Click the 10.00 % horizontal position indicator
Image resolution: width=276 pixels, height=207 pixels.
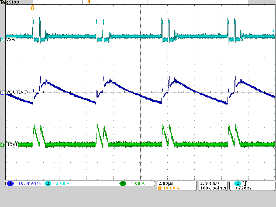pyautogui.click(x=171, y=188)
